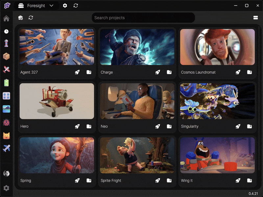Open server settings gear in title bar
Image resolution: width=263 pixels, height=197 pixels.
click(65, 6)
